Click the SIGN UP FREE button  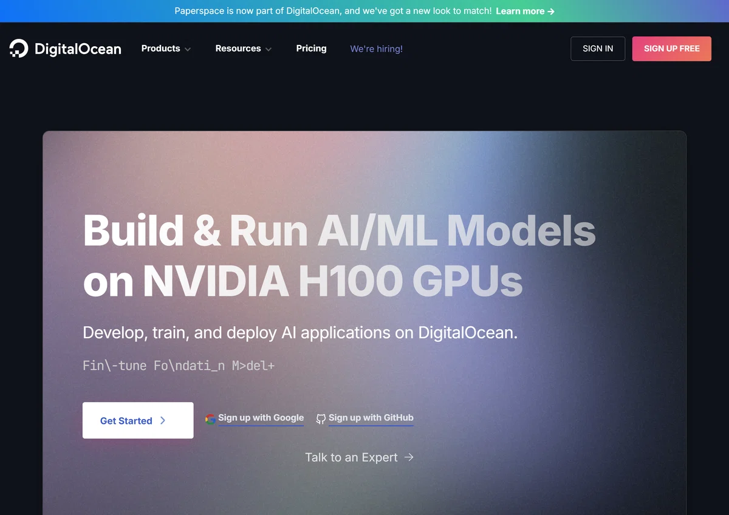672,49
